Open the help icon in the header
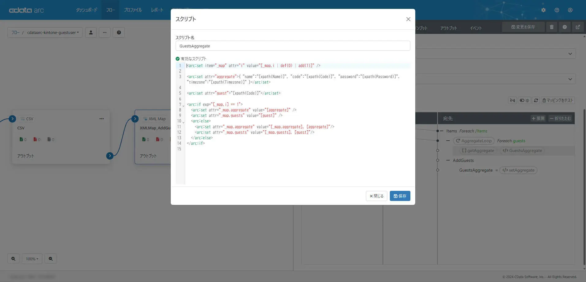The height and width of the screenshot is (282, 586). tap(557, 10)
